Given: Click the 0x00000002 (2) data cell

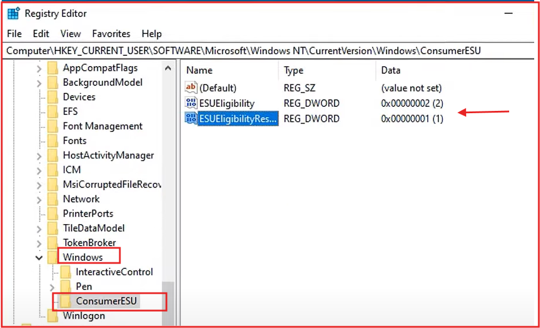Looking at the screenshot, I should 412,103.
